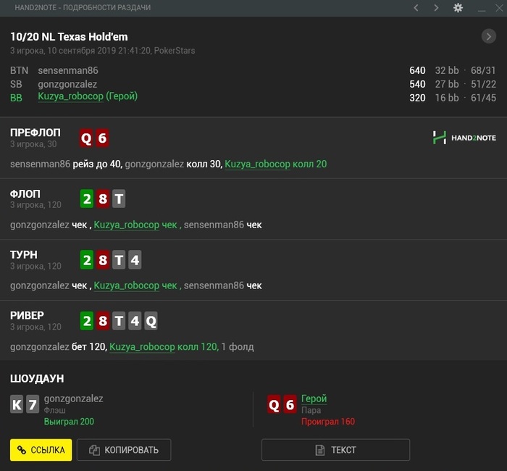Click the 10/20 NL Texas Hold'em title
The height and width of the screenshot is (471, 507).
[69, 36]
